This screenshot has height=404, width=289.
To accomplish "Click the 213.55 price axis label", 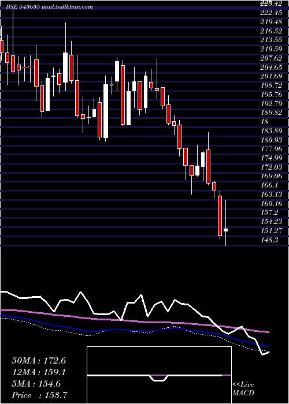I will pyautogui.click(x=271, y=40).
